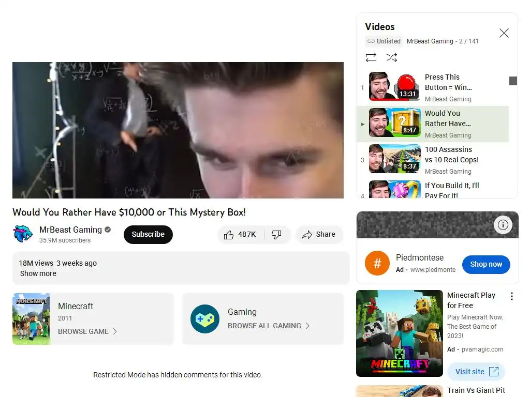This screenshot has width=530, height=397.
Task: Open '100 Assassins vs 10 Real Cops!' thumbnail
Action: (x=394, y=159)
